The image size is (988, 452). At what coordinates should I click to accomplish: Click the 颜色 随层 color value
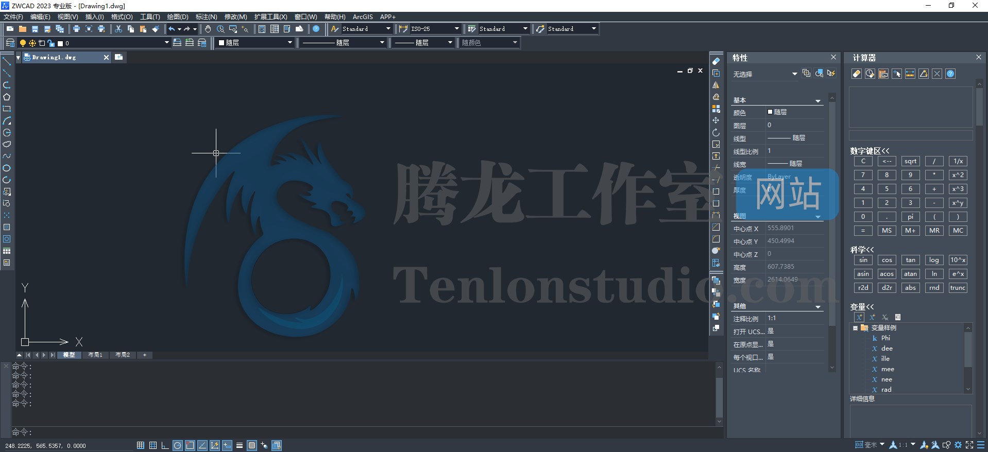tap(795, 112)
